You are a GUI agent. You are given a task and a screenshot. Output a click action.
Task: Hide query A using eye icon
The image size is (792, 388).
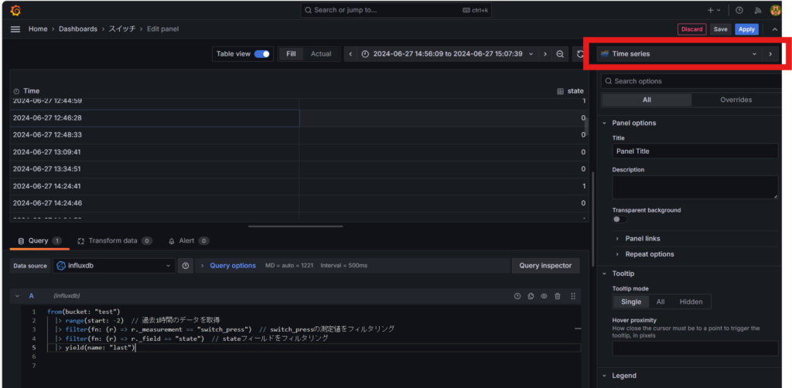[x=544, y=296]
